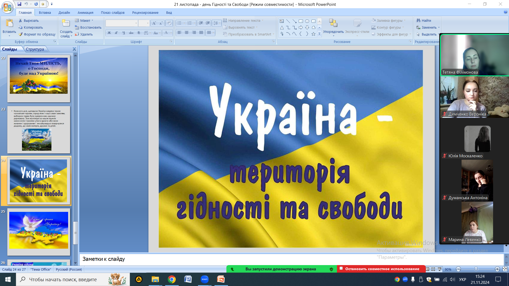Click Format Painter (Формат по образцу)
Viewport: 509px width, 286px height.
coord(37,34)
